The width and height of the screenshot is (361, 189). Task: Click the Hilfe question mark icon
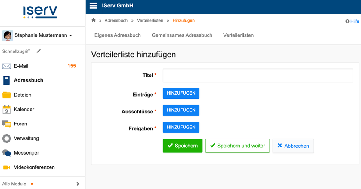point(347,22)
